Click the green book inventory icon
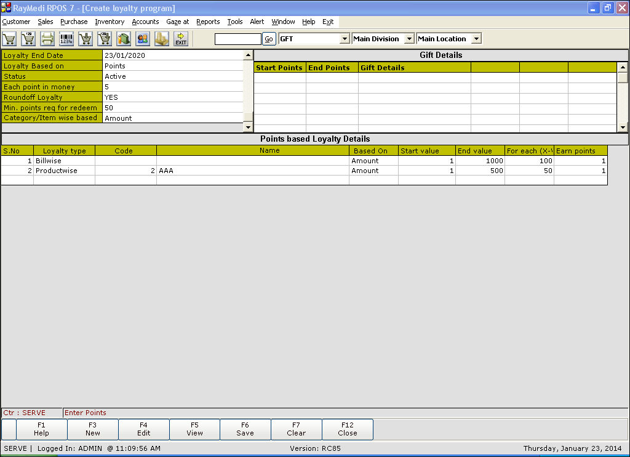The height and width of the screenshot is (457, 630). 124,39
